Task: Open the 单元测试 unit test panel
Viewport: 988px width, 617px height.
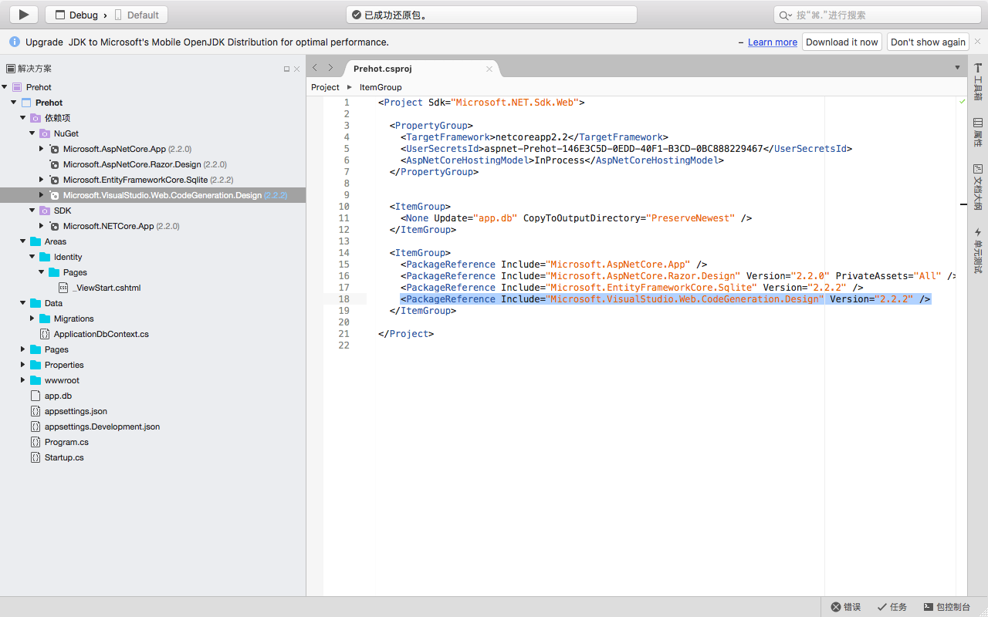Action: point(978,250)
